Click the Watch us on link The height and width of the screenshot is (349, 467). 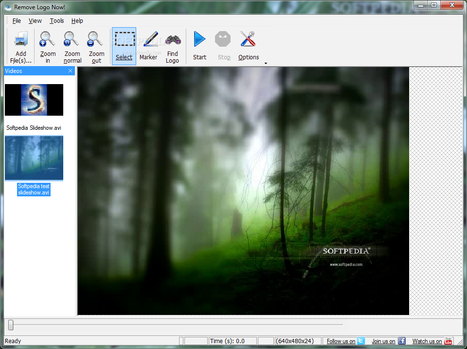[427, 341]
